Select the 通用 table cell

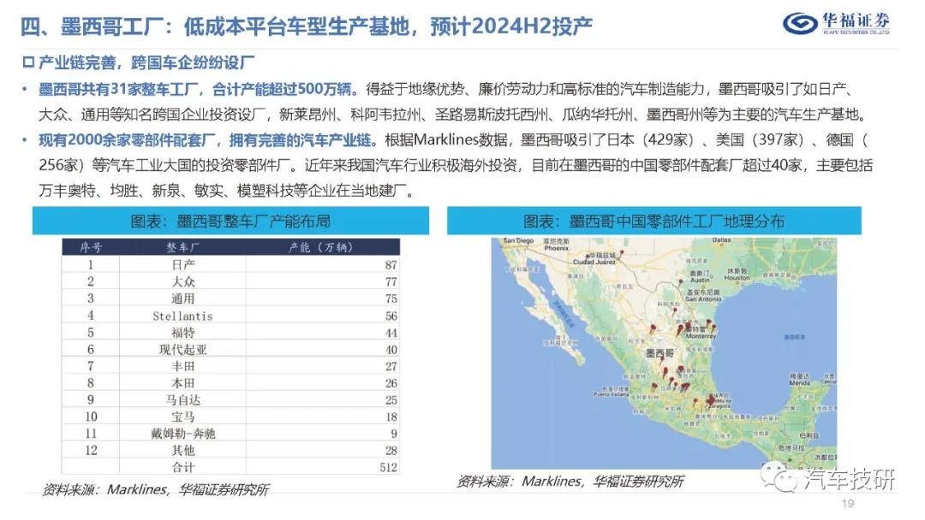pyautogui.click(x=183, y=298)
